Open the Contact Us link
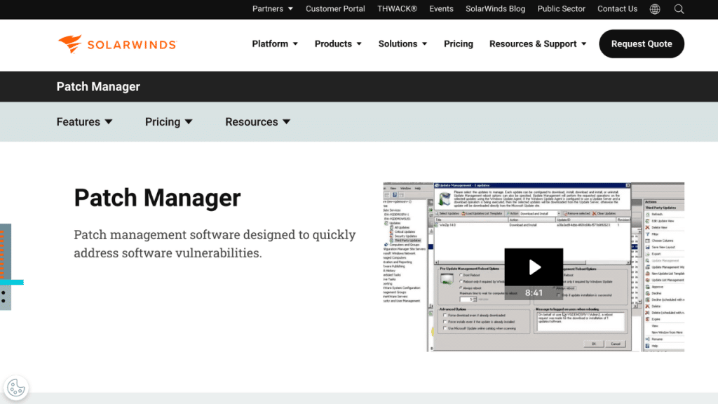Image resolution: width=718 pixels, height=404 pixels. point(617,8)
